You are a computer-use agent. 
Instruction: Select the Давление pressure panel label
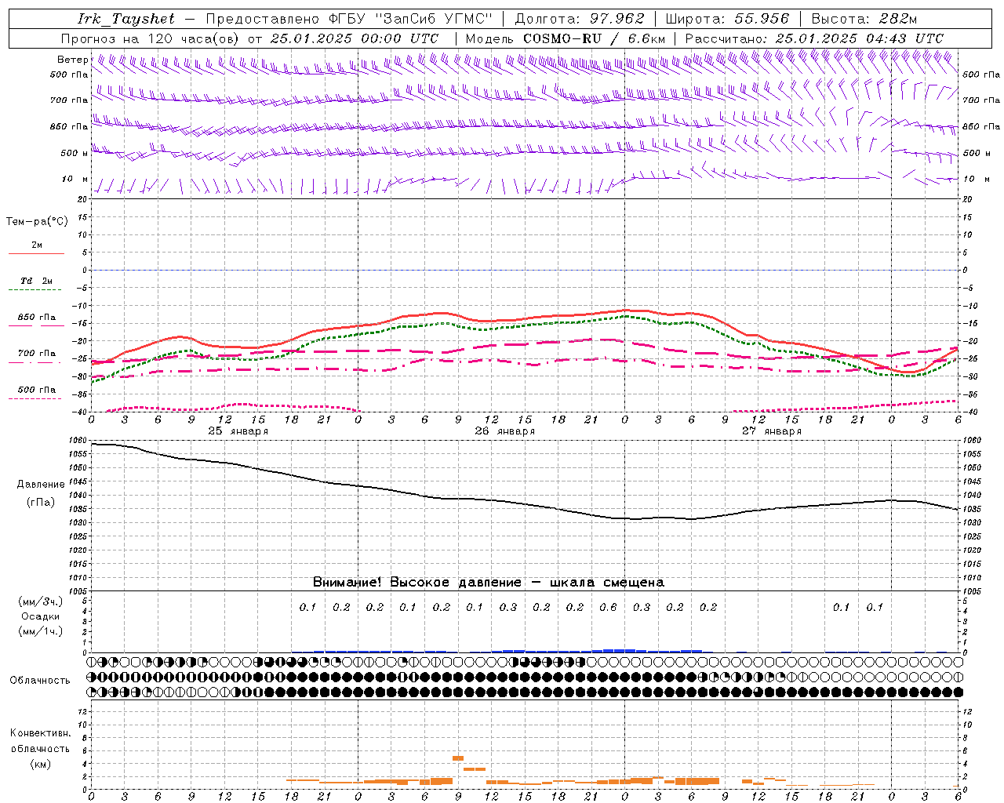[41, 485]
